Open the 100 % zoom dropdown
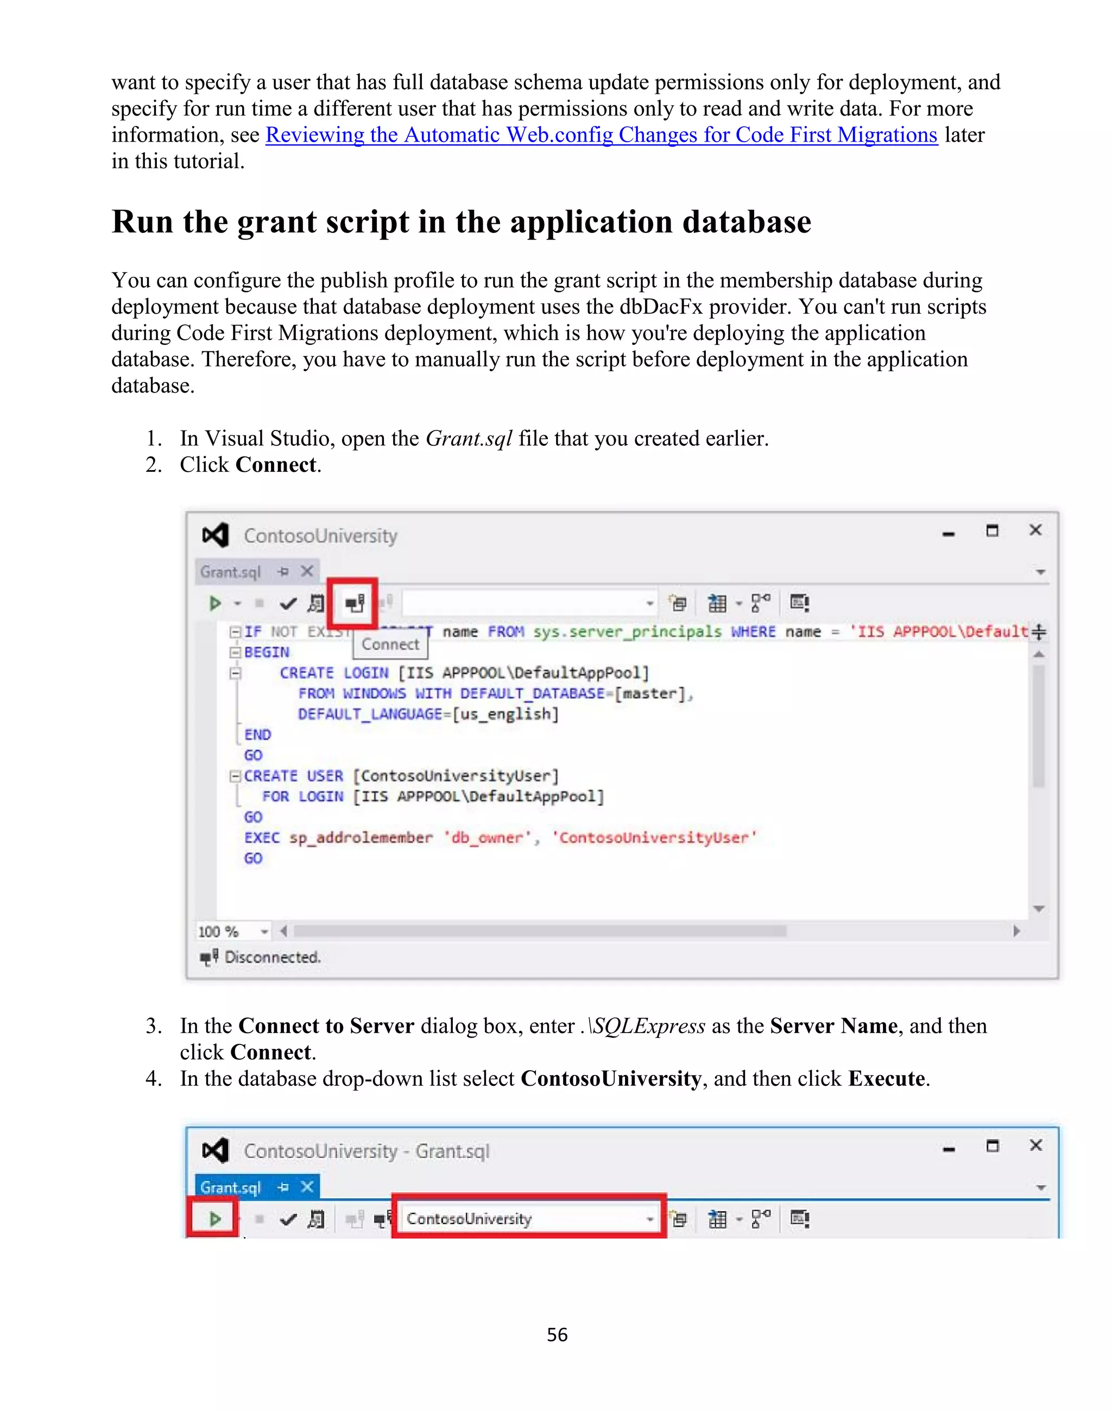 (264, 931)
